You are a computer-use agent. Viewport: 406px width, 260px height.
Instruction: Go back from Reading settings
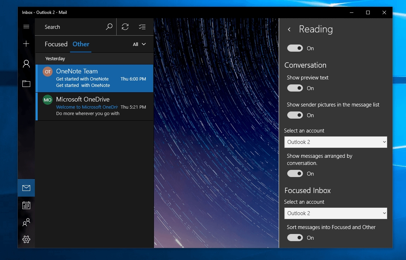(x=289, y=30)
